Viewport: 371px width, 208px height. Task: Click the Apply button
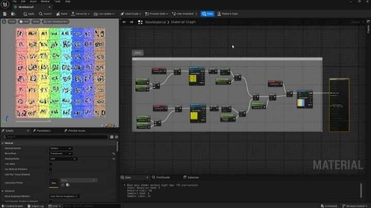click(28, 14)
